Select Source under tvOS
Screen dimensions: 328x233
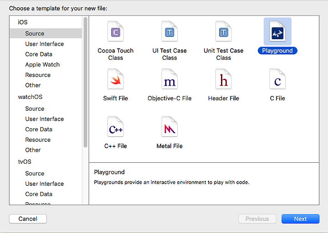click(x=35, y=173)
